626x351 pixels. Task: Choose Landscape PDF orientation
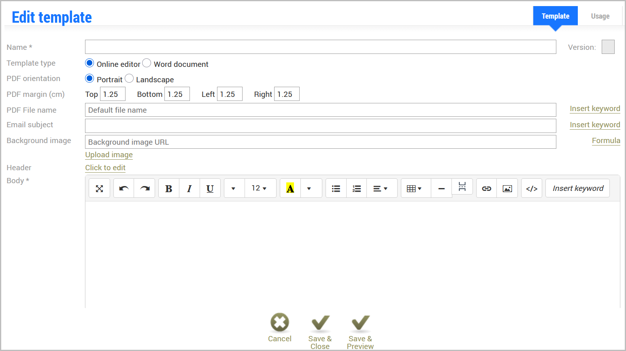(x=129, y=78)
